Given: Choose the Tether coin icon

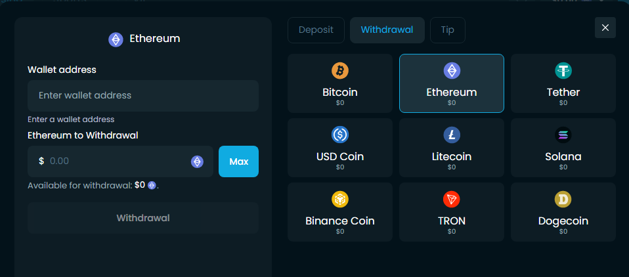Looking at the screenshot, I should [x=563, y=70].
